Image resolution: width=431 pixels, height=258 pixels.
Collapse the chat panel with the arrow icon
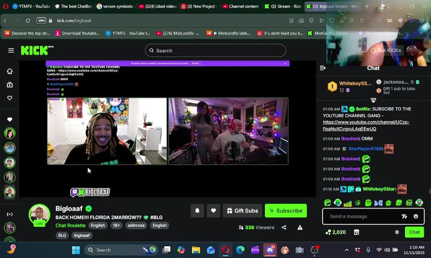[323, 68]
